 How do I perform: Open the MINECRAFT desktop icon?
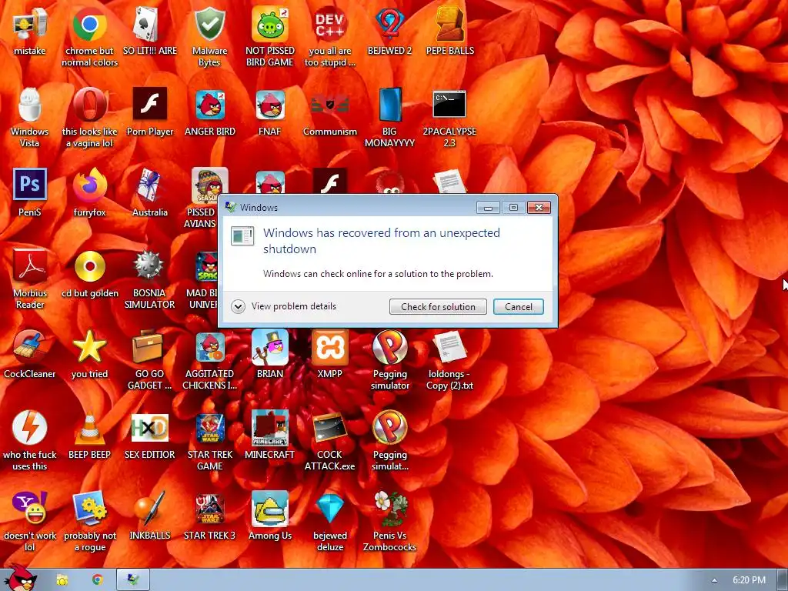[270, 428]
